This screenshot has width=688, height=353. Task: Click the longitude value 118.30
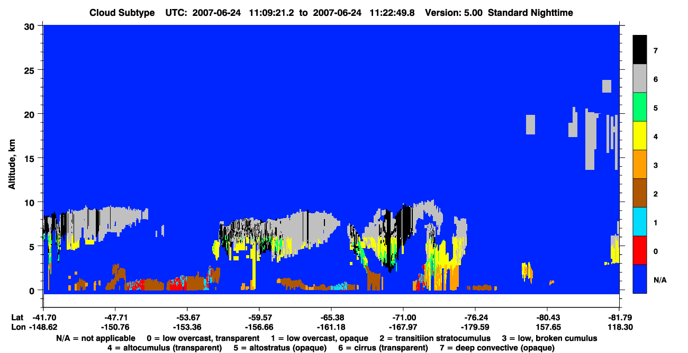click(x=619, y=327)
